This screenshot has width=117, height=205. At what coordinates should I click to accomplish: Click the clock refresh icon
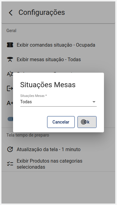point(10,149)
